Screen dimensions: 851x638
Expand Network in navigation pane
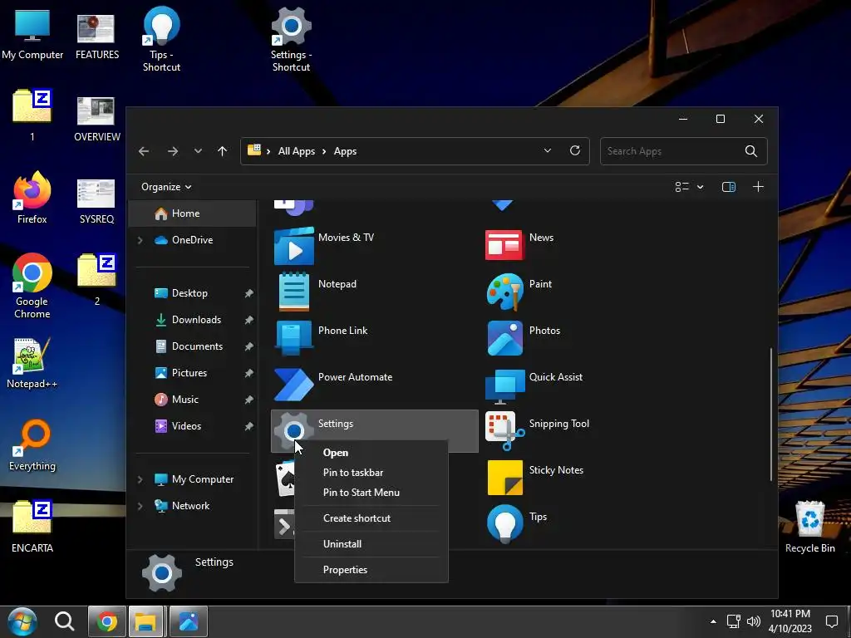[x=140, y=506]
